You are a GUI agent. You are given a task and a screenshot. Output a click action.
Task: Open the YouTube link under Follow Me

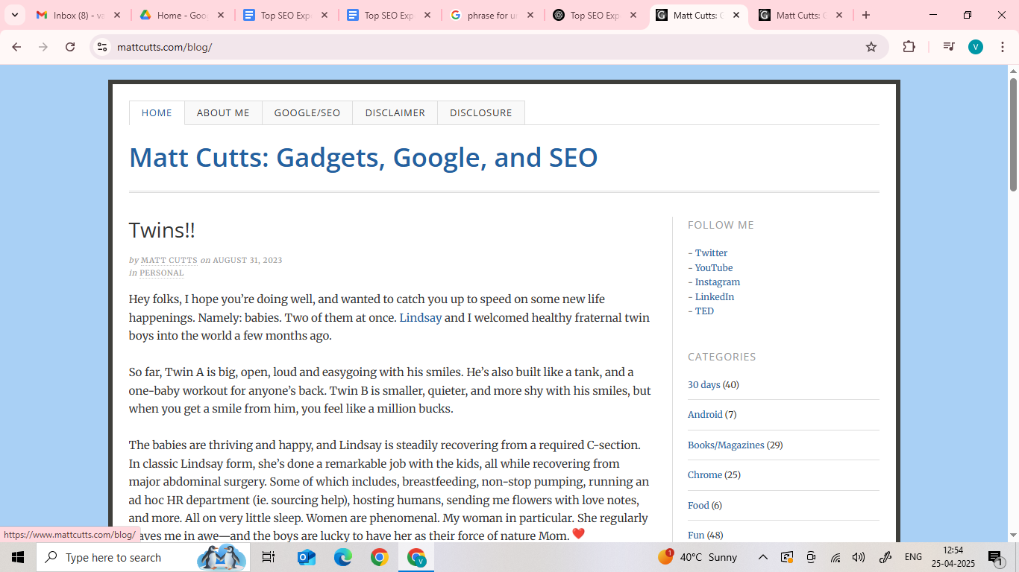[714, 267]
